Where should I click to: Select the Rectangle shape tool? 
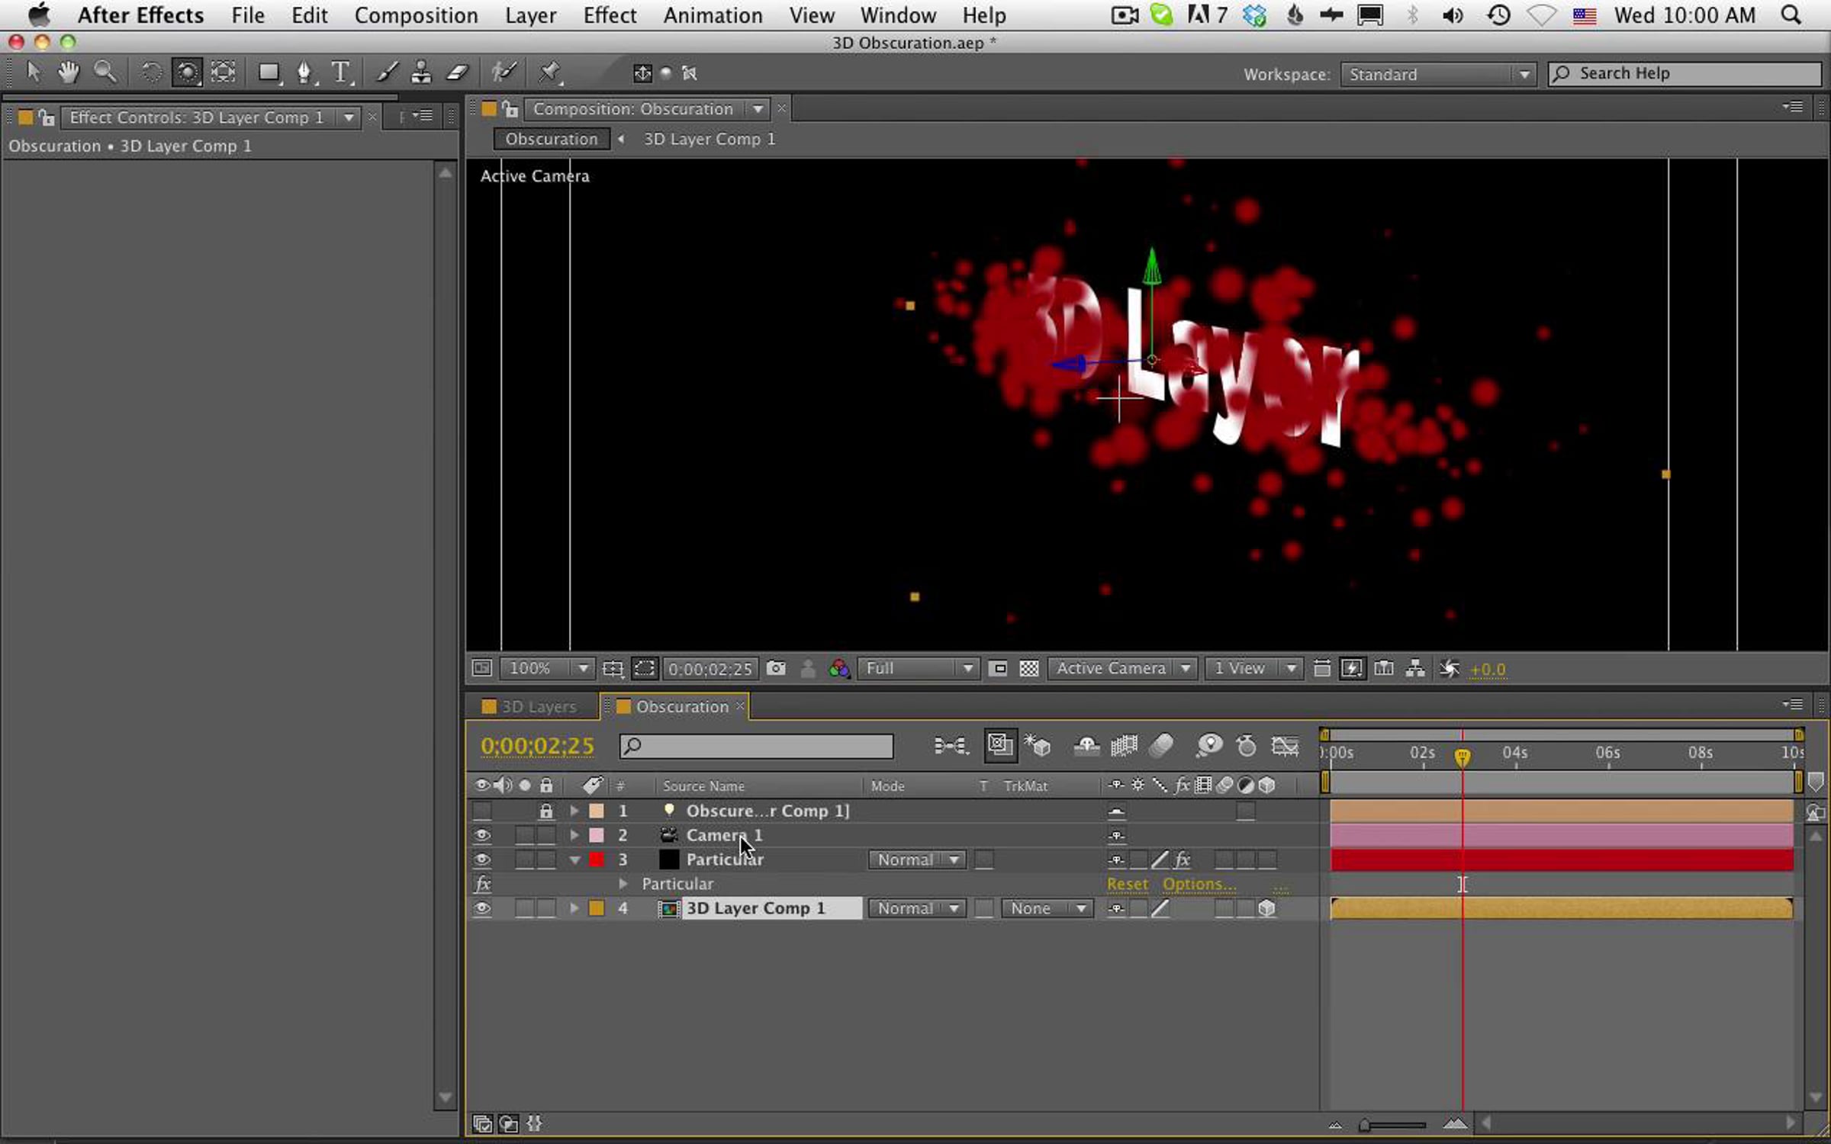click(x=269, y=72)
